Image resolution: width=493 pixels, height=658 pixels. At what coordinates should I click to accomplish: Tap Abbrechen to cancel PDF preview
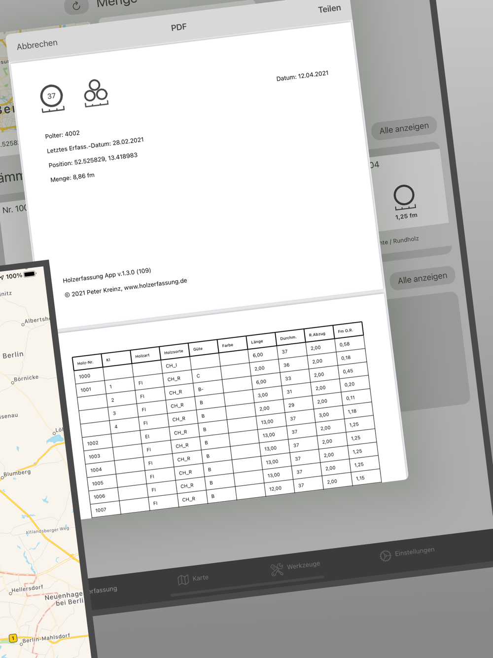[37, 45]
